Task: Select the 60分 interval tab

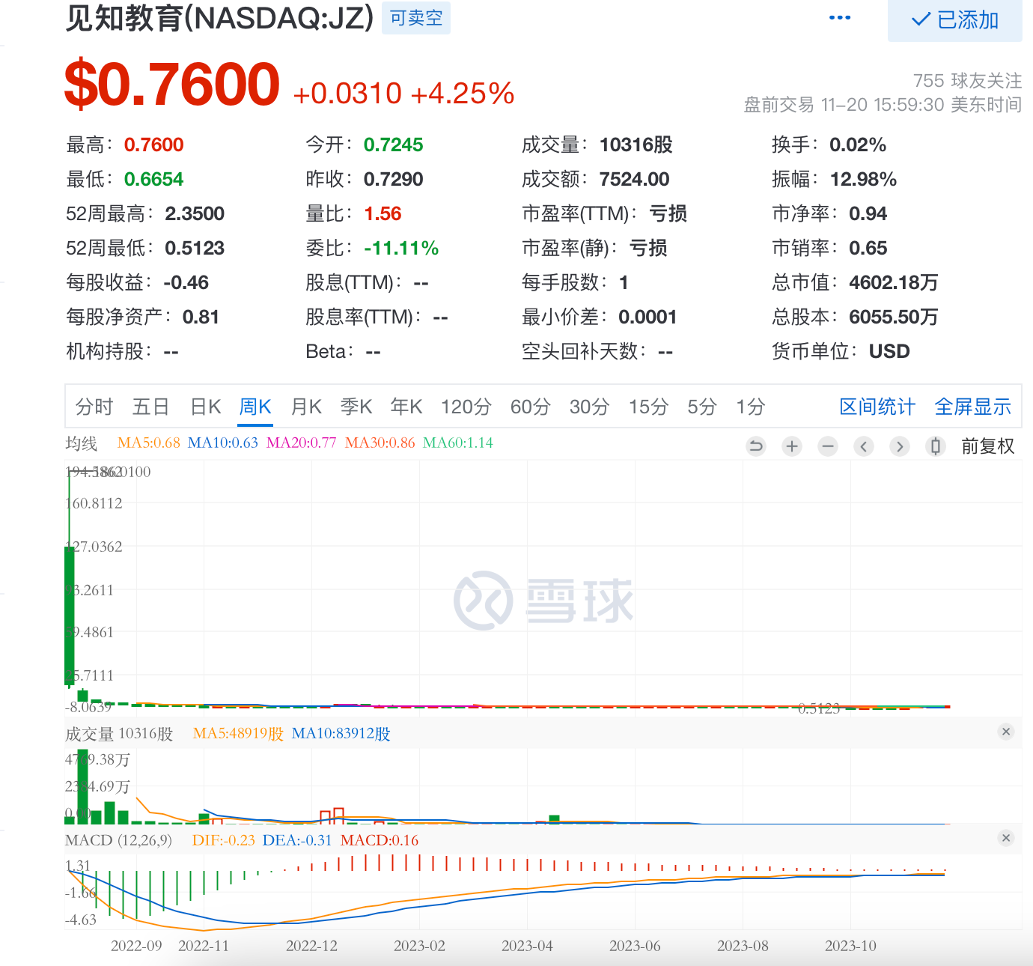Action: click(x=530, y=407)
